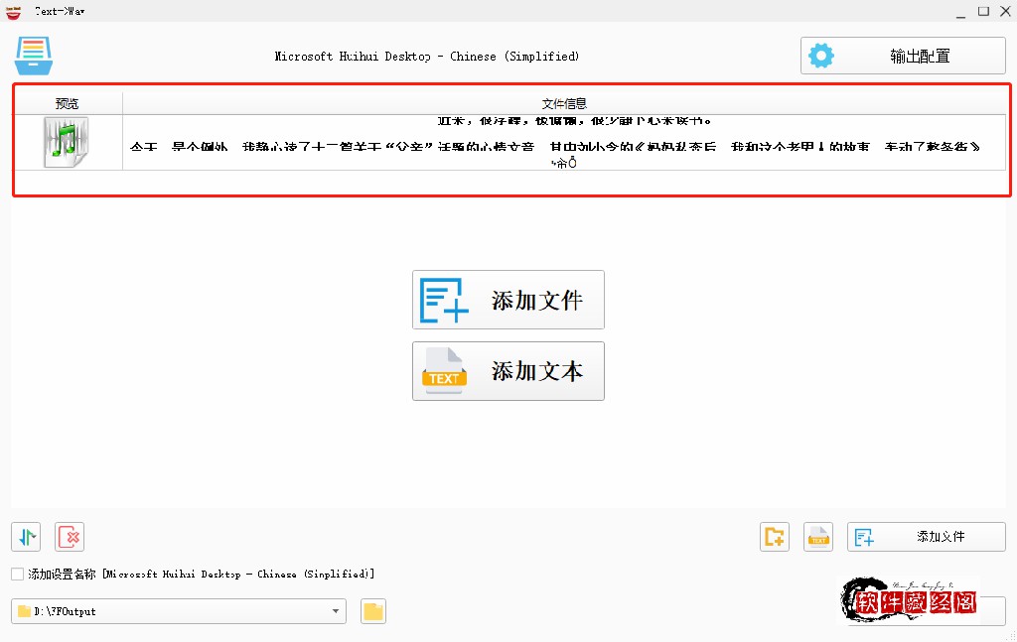Click the 文件信息 column header
Screen dimensions: 1017x642
(564, 103)
